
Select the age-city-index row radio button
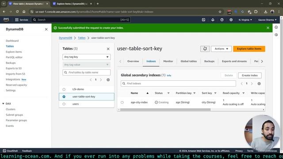(x=122, y=102)
